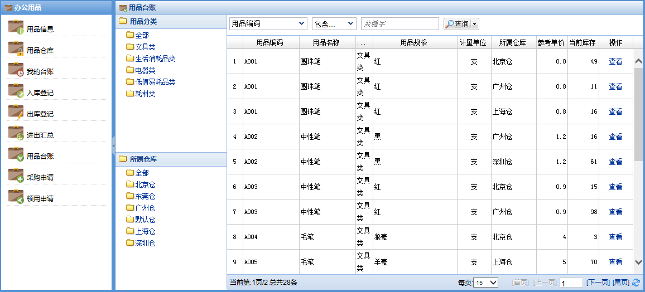Open the 领用申请 icon

coord(16,197)
